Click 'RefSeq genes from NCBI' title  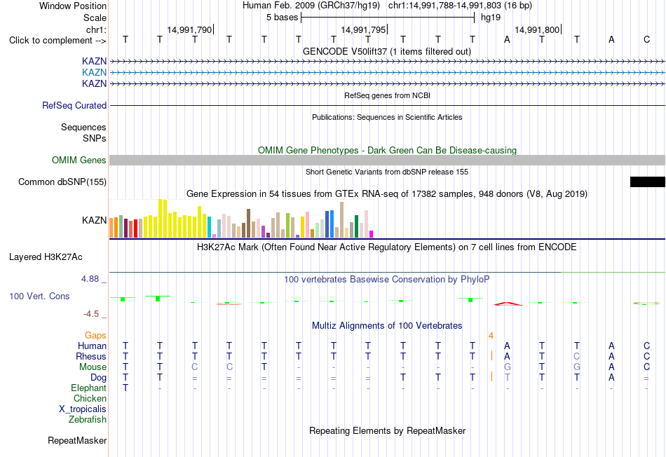[x=388, y=95]
